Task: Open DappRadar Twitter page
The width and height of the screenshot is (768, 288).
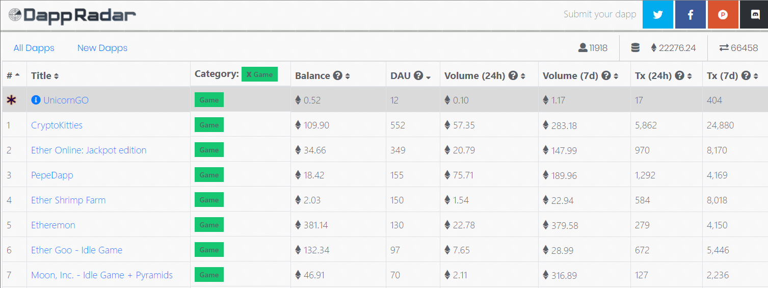Action: click(658, 14)
